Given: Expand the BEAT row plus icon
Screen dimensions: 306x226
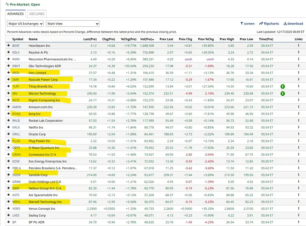Looking at the screenshot, I should pyautogui.click(x=8, y=45).
